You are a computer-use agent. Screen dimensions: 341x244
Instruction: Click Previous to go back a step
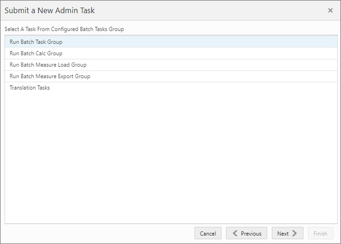pyautogui.click(x=246, y=233)
